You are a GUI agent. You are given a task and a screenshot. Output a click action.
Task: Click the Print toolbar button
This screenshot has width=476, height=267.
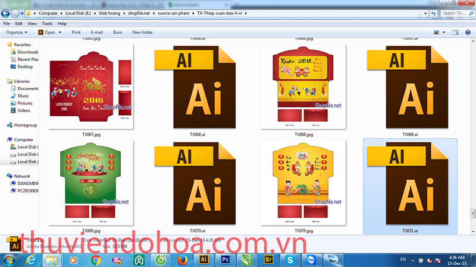point(76,32)
